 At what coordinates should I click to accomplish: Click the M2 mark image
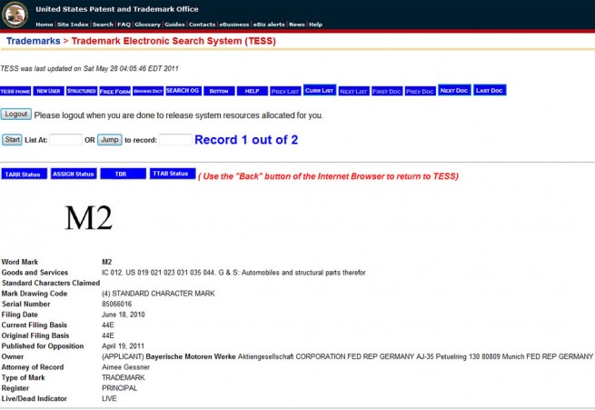point(89,218)
